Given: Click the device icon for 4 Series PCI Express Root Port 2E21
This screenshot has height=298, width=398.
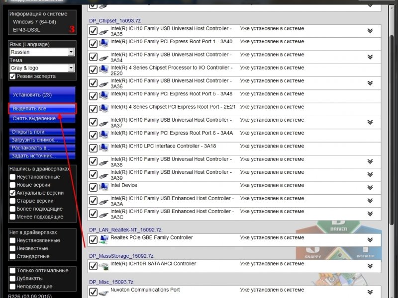Looking at the screenshot, I should click(x=103, y=109).
